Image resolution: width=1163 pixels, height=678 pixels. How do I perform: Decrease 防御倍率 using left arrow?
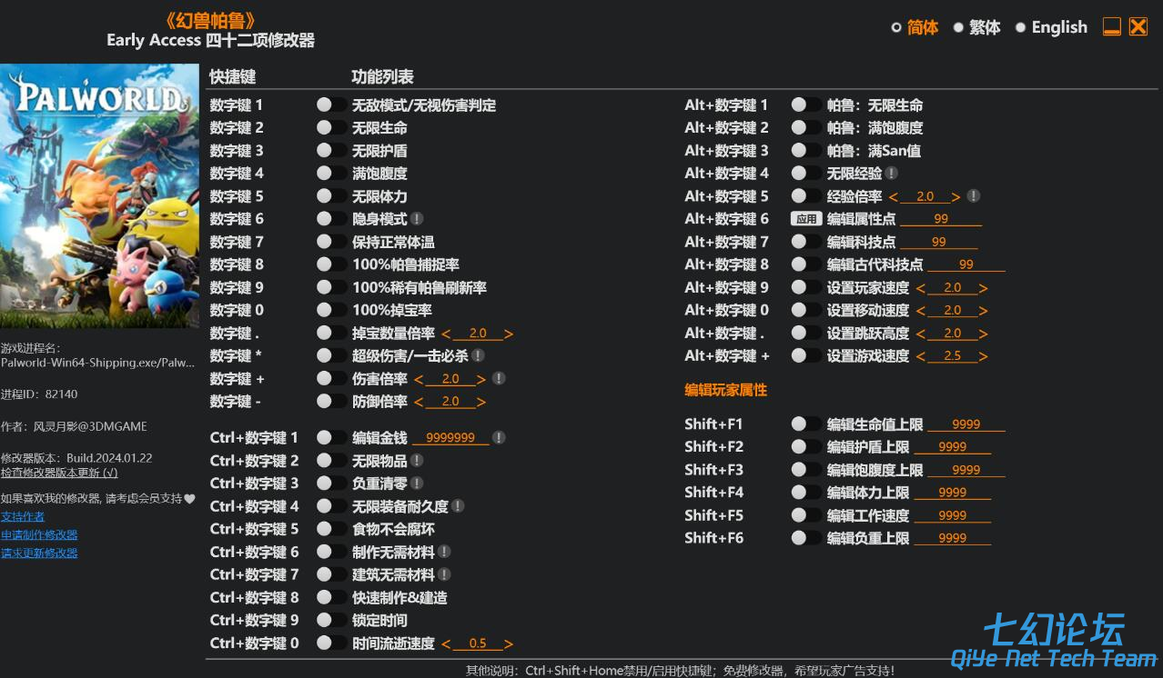point(420,402)
